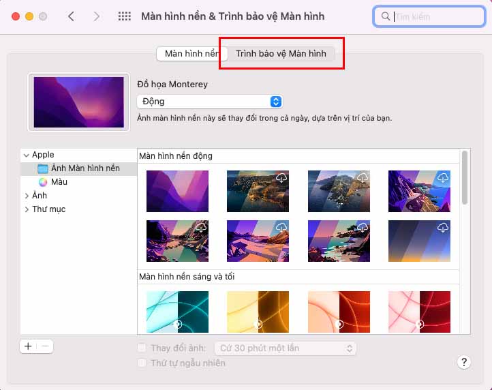The height and width of the screenshot is (390, 492).
Task: Choose the purple Monterey dynamic wallpaper thumbnail
Action: (x=177, y=191)
